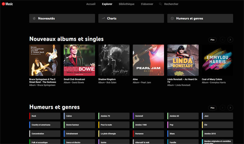
Task: Select the Soirée mood
Action: (114, 142)
